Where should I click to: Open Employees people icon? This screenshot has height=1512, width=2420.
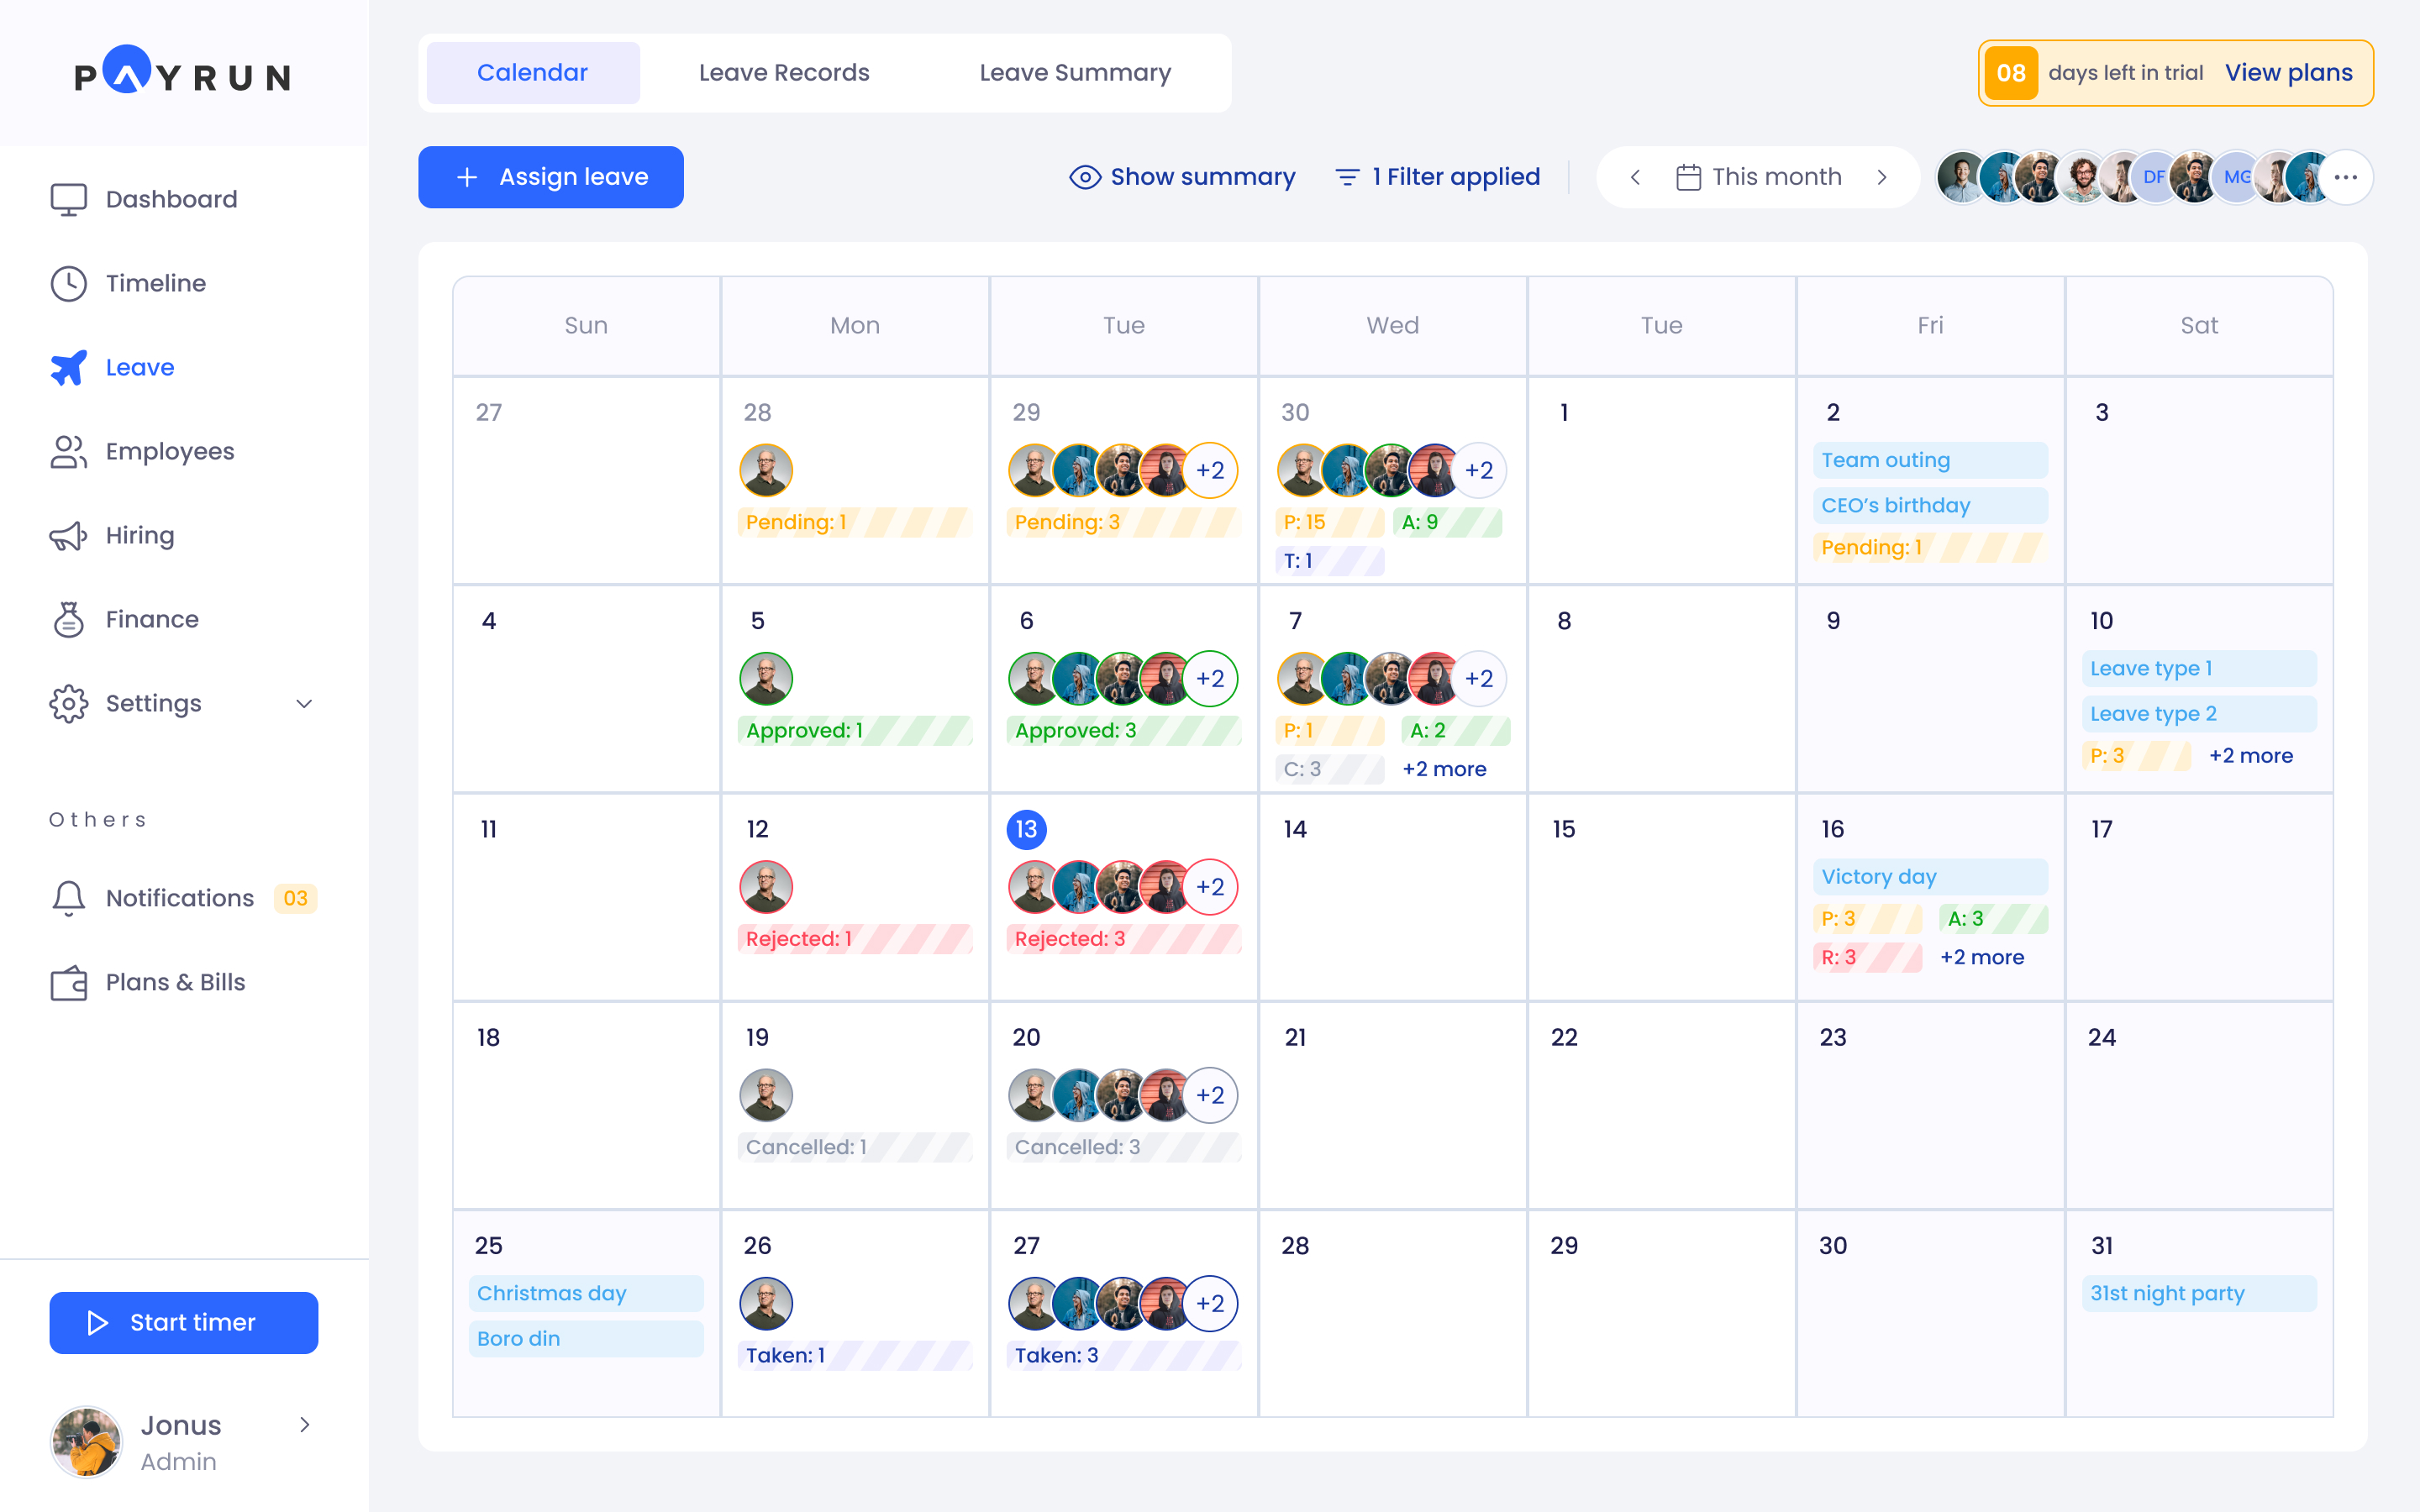[68, 452]
